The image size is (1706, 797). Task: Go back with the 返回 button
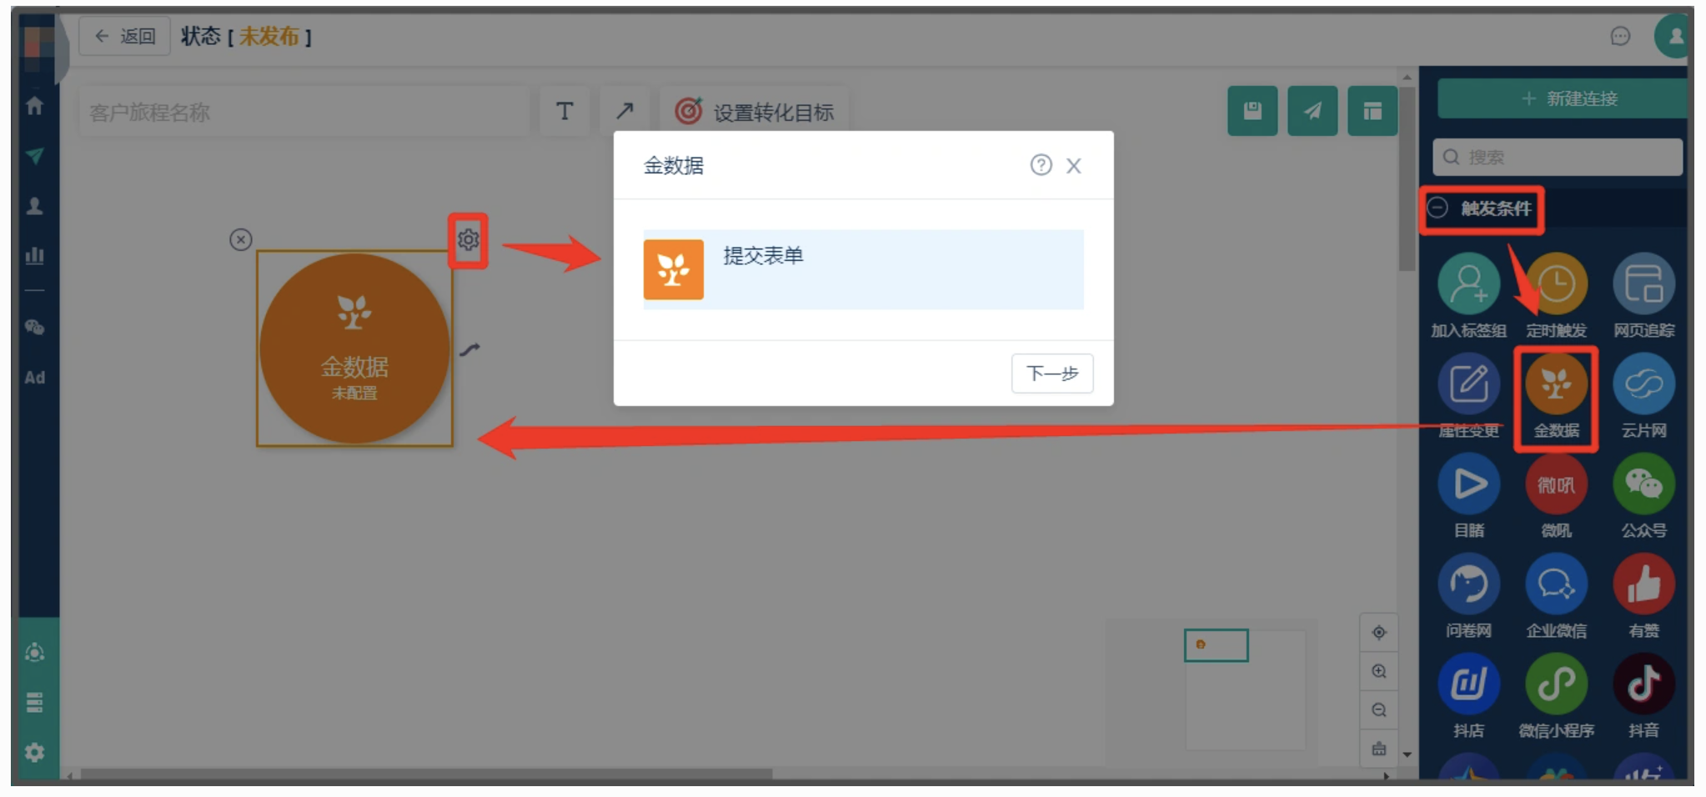(125, 36)
